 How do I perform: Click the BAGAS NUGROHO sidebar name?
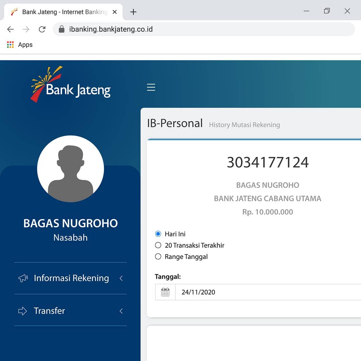pos(71,223)
